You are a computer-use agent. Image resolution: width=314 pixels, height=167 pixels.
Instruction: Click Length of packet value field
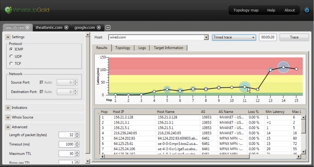(66, 135)
